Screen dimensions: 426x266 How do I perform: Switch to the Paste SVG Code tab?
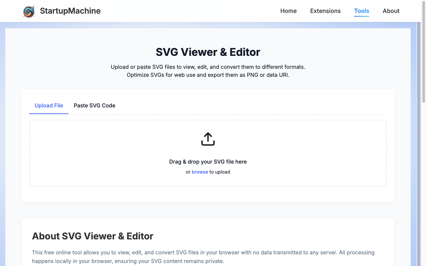click(x=95, y=105)
